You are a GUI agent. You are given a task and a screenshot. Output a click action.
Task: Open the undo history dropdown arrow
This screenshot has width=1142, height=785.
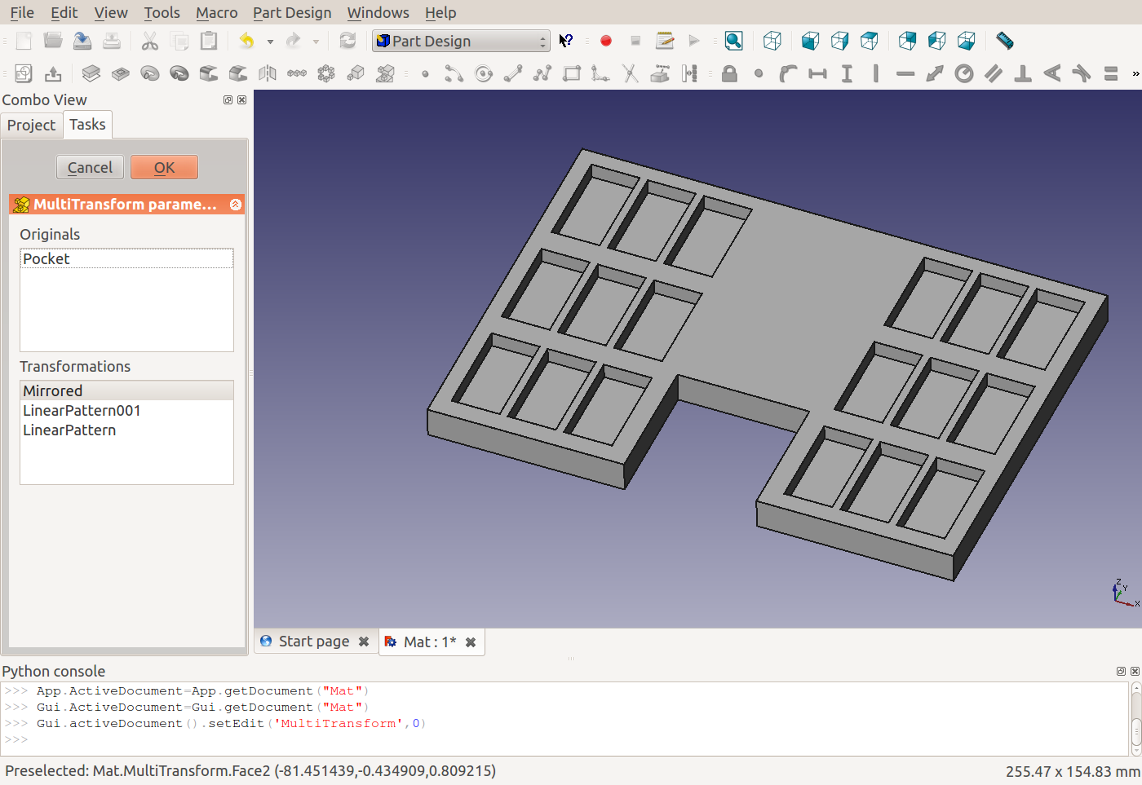(270, 42)
